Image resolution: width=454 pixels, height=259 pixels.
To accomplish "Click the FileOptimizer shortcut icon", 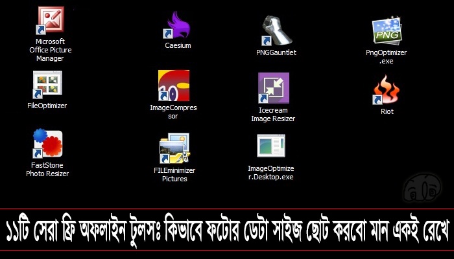I will 47,84.
